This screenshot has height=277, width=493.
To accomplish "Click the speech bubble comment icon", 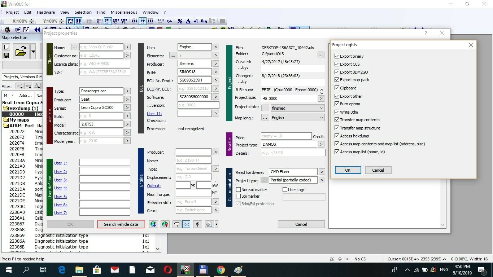I will [177, 224].
